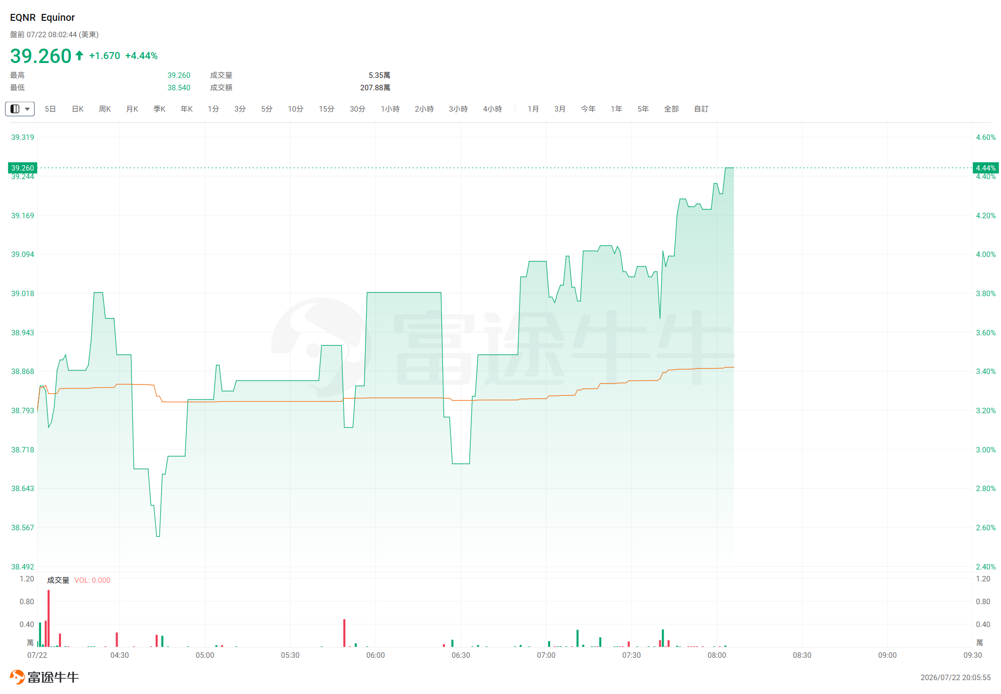Viewport: 1001px width, 694px height.
Task: Click the 最低 low value 38.540
Action: click(179, 88)
